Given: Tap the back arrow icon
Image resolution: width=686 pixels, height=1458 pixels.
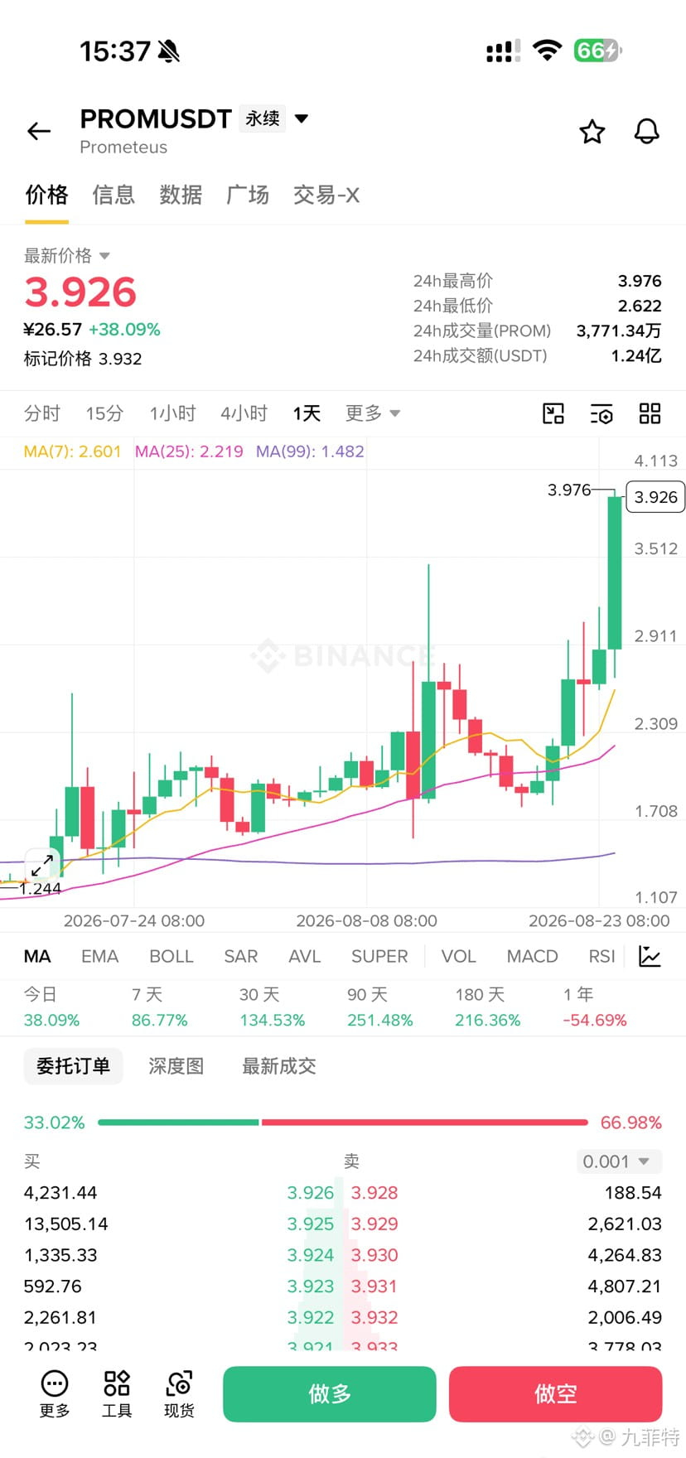Looking at the screenshot, I should coord(39,131).
